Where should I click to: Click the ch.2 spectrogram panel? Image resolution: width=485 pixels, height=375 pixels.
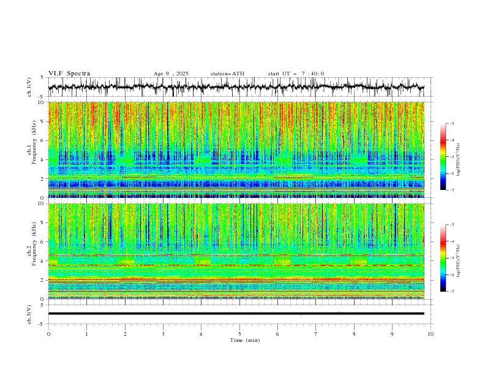click(236, 251)
